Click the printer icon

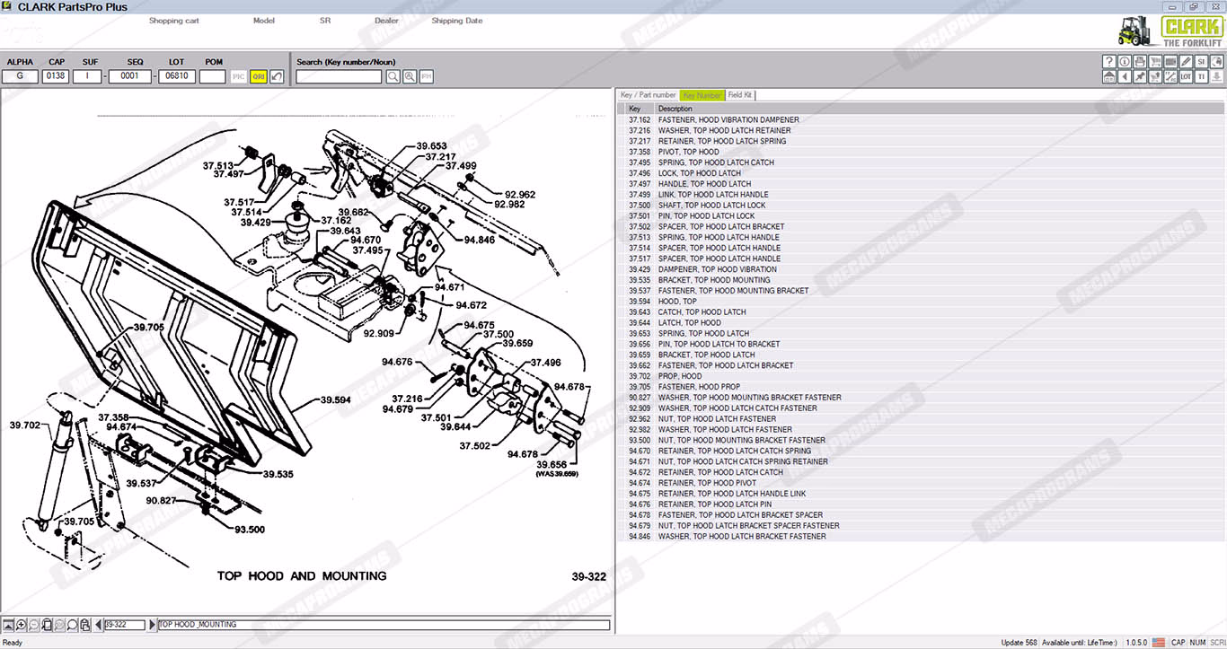[1140, 62]
